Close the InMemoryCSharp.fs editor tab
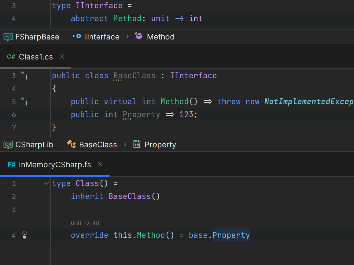The height and width of the screenshot is (265, 354). tap(100, 164)
